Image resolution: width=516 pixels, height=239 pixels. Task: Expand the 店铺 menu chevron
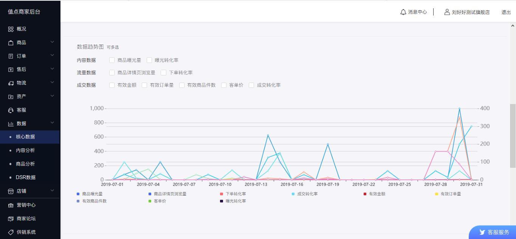(52, 190)
